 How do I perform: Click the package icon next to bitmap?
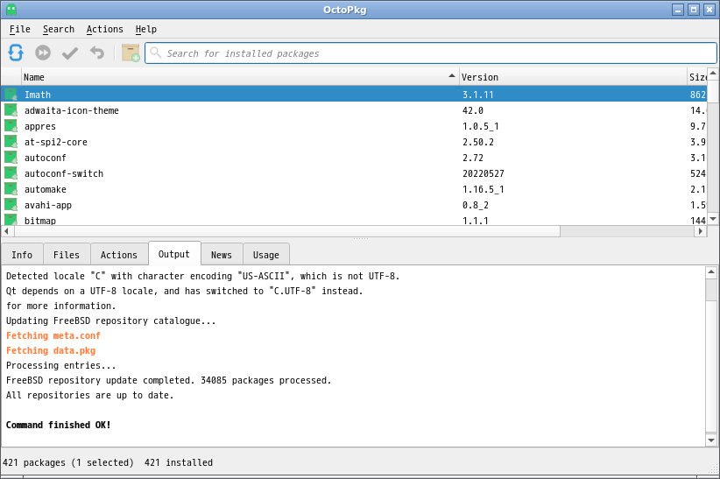click(11, 220)
